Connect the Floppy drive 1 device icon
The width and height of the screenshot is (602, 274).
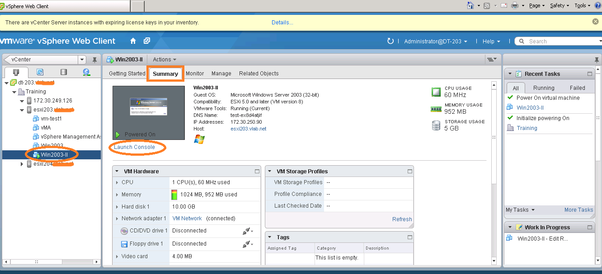(246, 244)
